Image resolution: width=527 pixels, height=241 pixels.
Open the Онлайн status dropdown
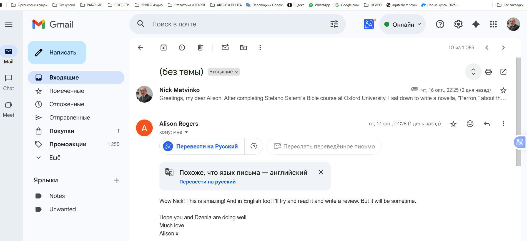[403, 24]
